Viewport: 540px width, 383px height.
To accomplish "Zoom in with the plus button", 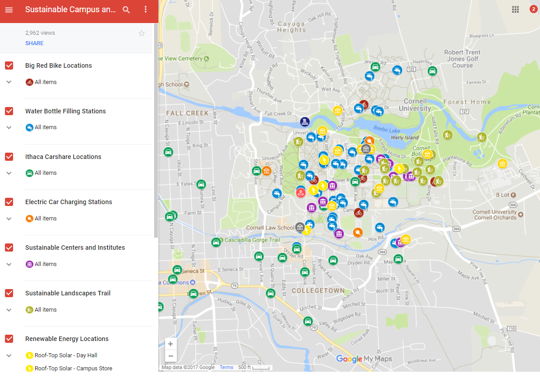I will [x=171, y=344].
